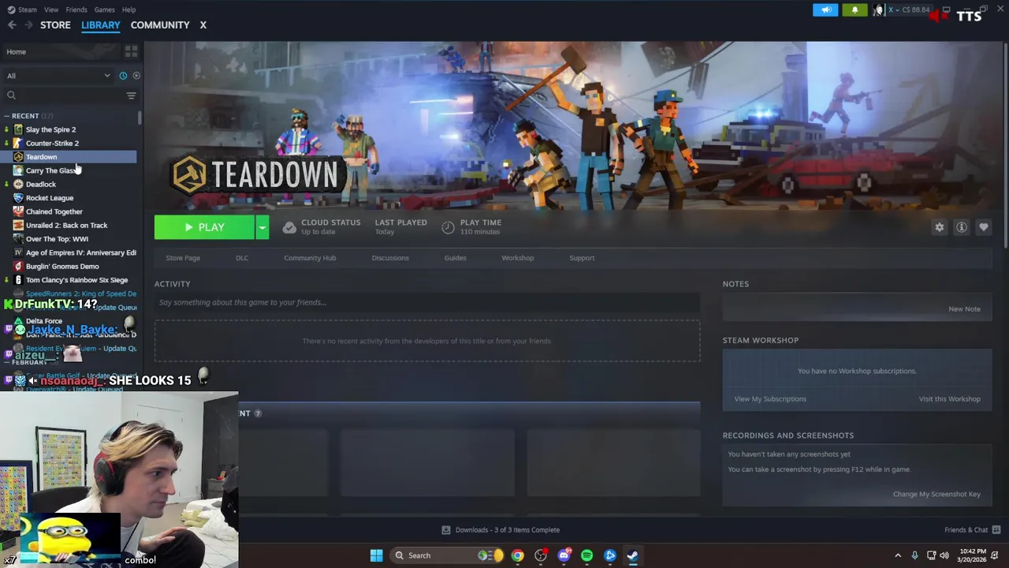
Task: Open the Store Page link
Action: tap(183, 258)
